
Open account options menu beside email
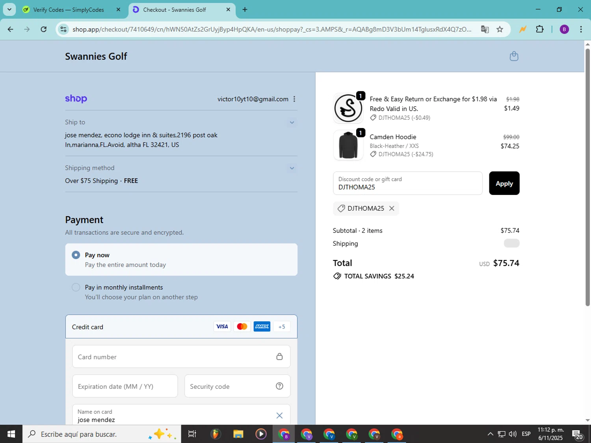pos(294,99)
